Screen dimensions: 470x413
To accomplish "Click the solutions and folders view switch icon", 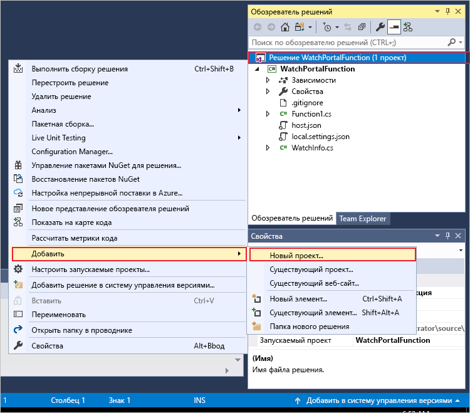I will pos(300,28).
